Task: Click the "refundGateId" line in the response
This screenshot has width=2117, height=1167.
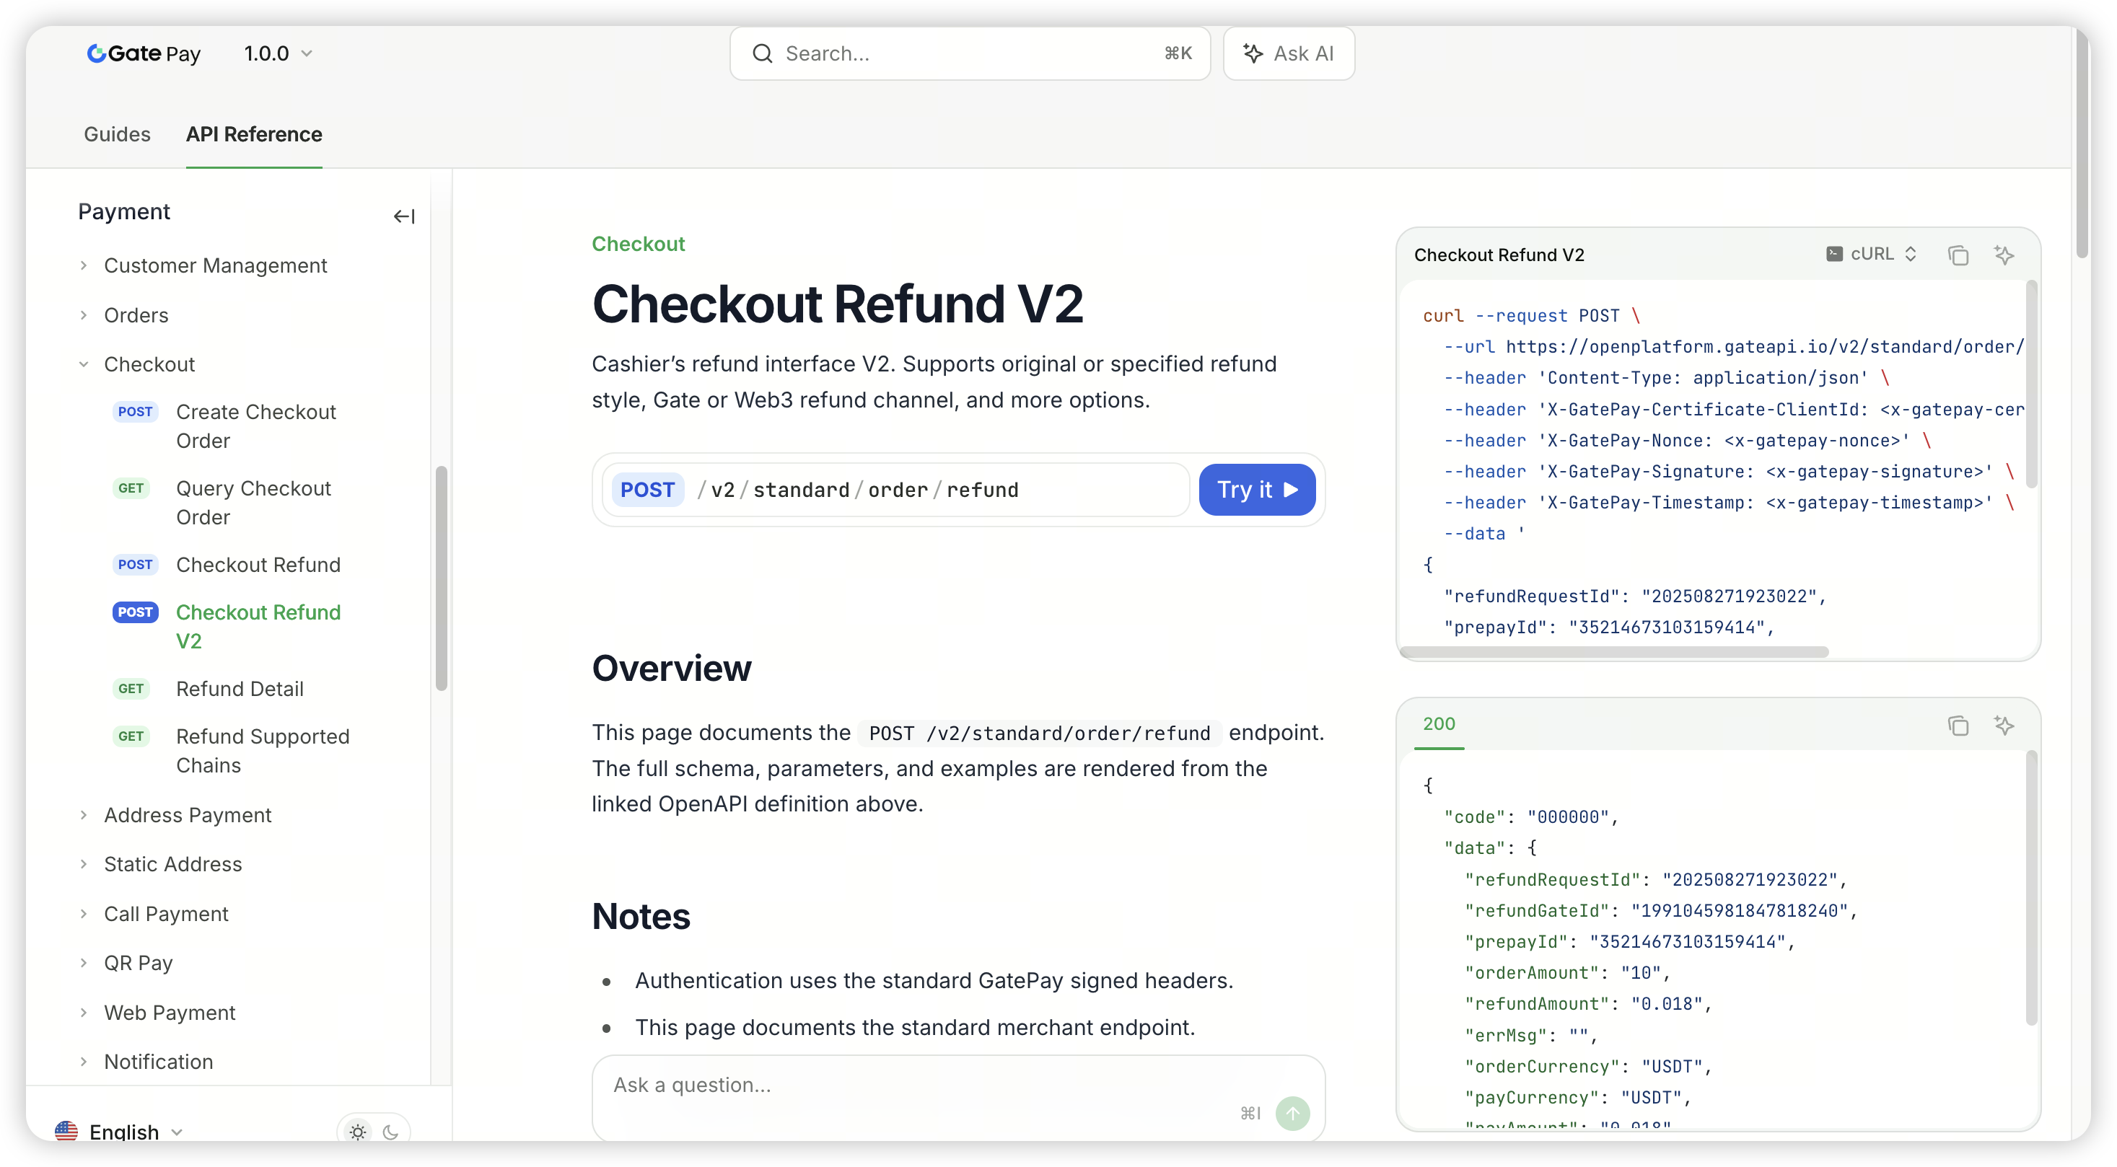Action: pos(1660,911)
